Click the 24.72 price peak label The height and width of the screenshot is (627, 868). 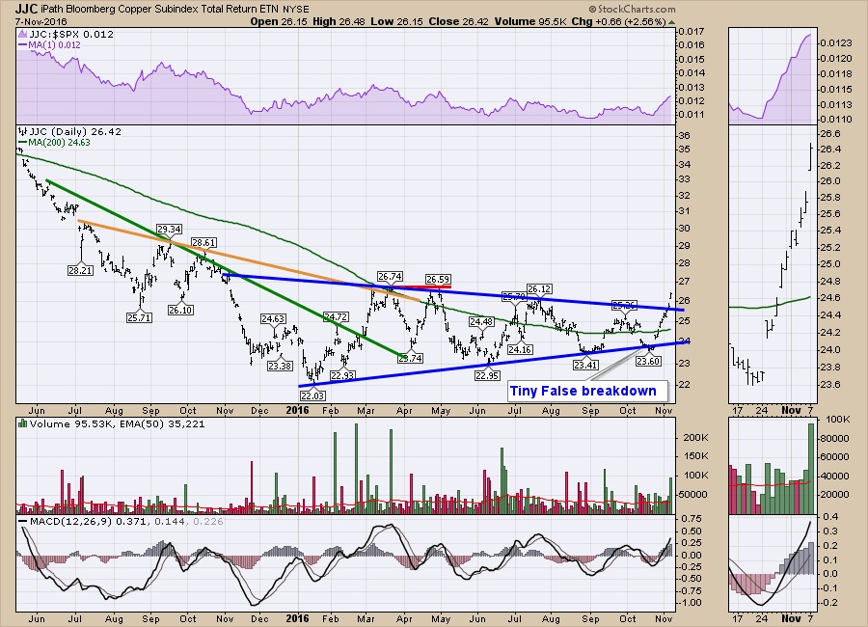click(x=336, y=317)
